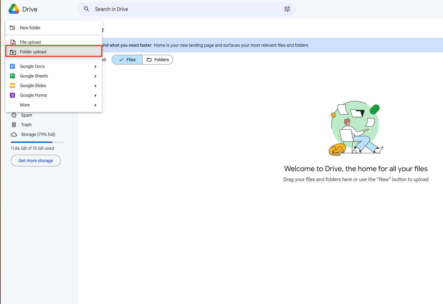Viewport: 443px width, 304px height.
Task: Click the Google Sheets icon
Action: pos(12,76)
